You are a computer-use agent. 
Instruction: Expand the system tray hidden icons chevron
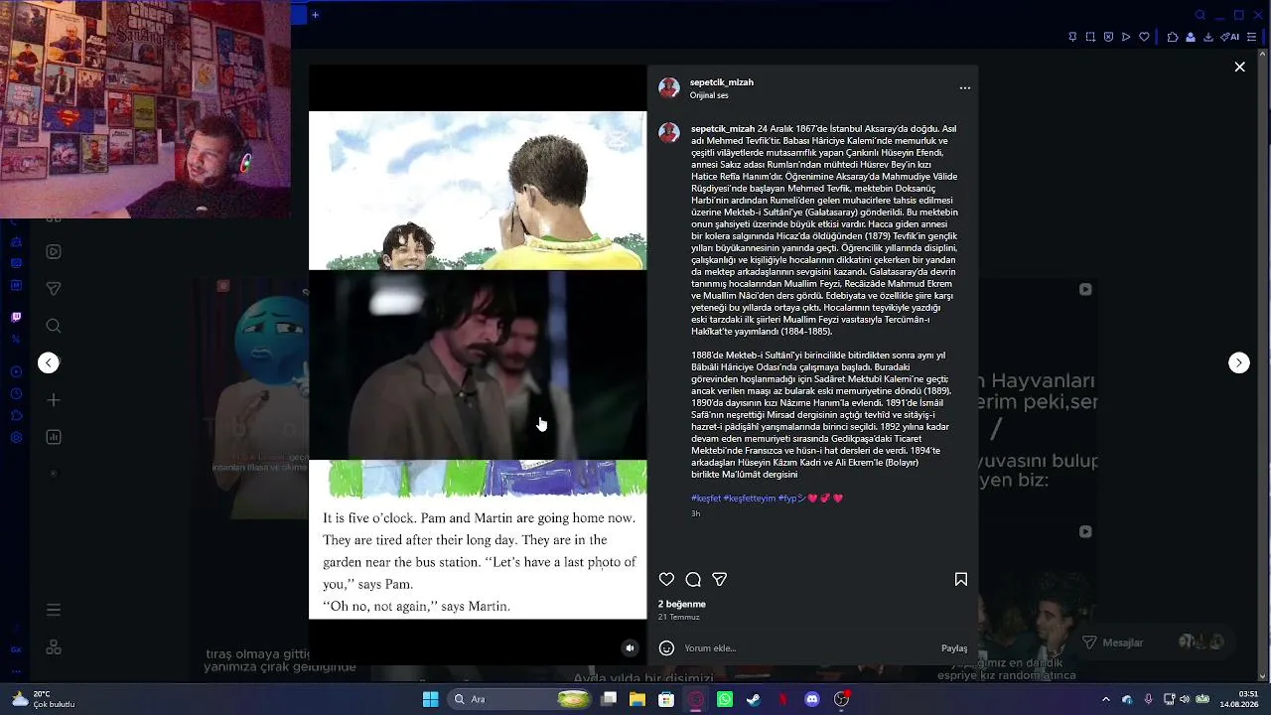[1106, 699]
